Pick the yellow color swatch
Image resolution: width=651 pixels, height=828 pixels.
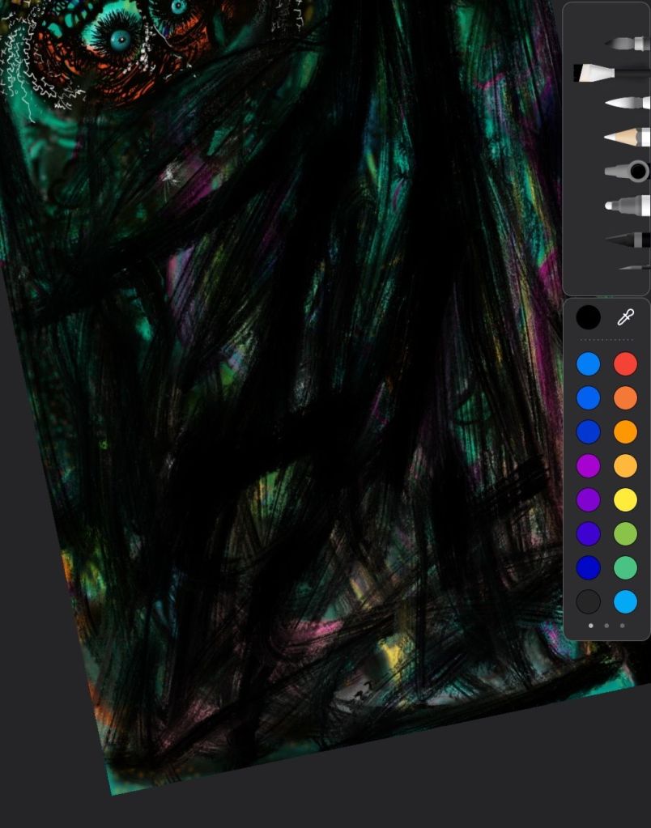click(625, 500)
